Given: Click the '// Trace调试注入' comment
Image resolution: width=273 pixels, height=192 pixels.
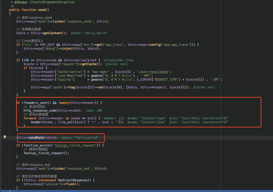Looking at the screenshot, I should (30, 41).
